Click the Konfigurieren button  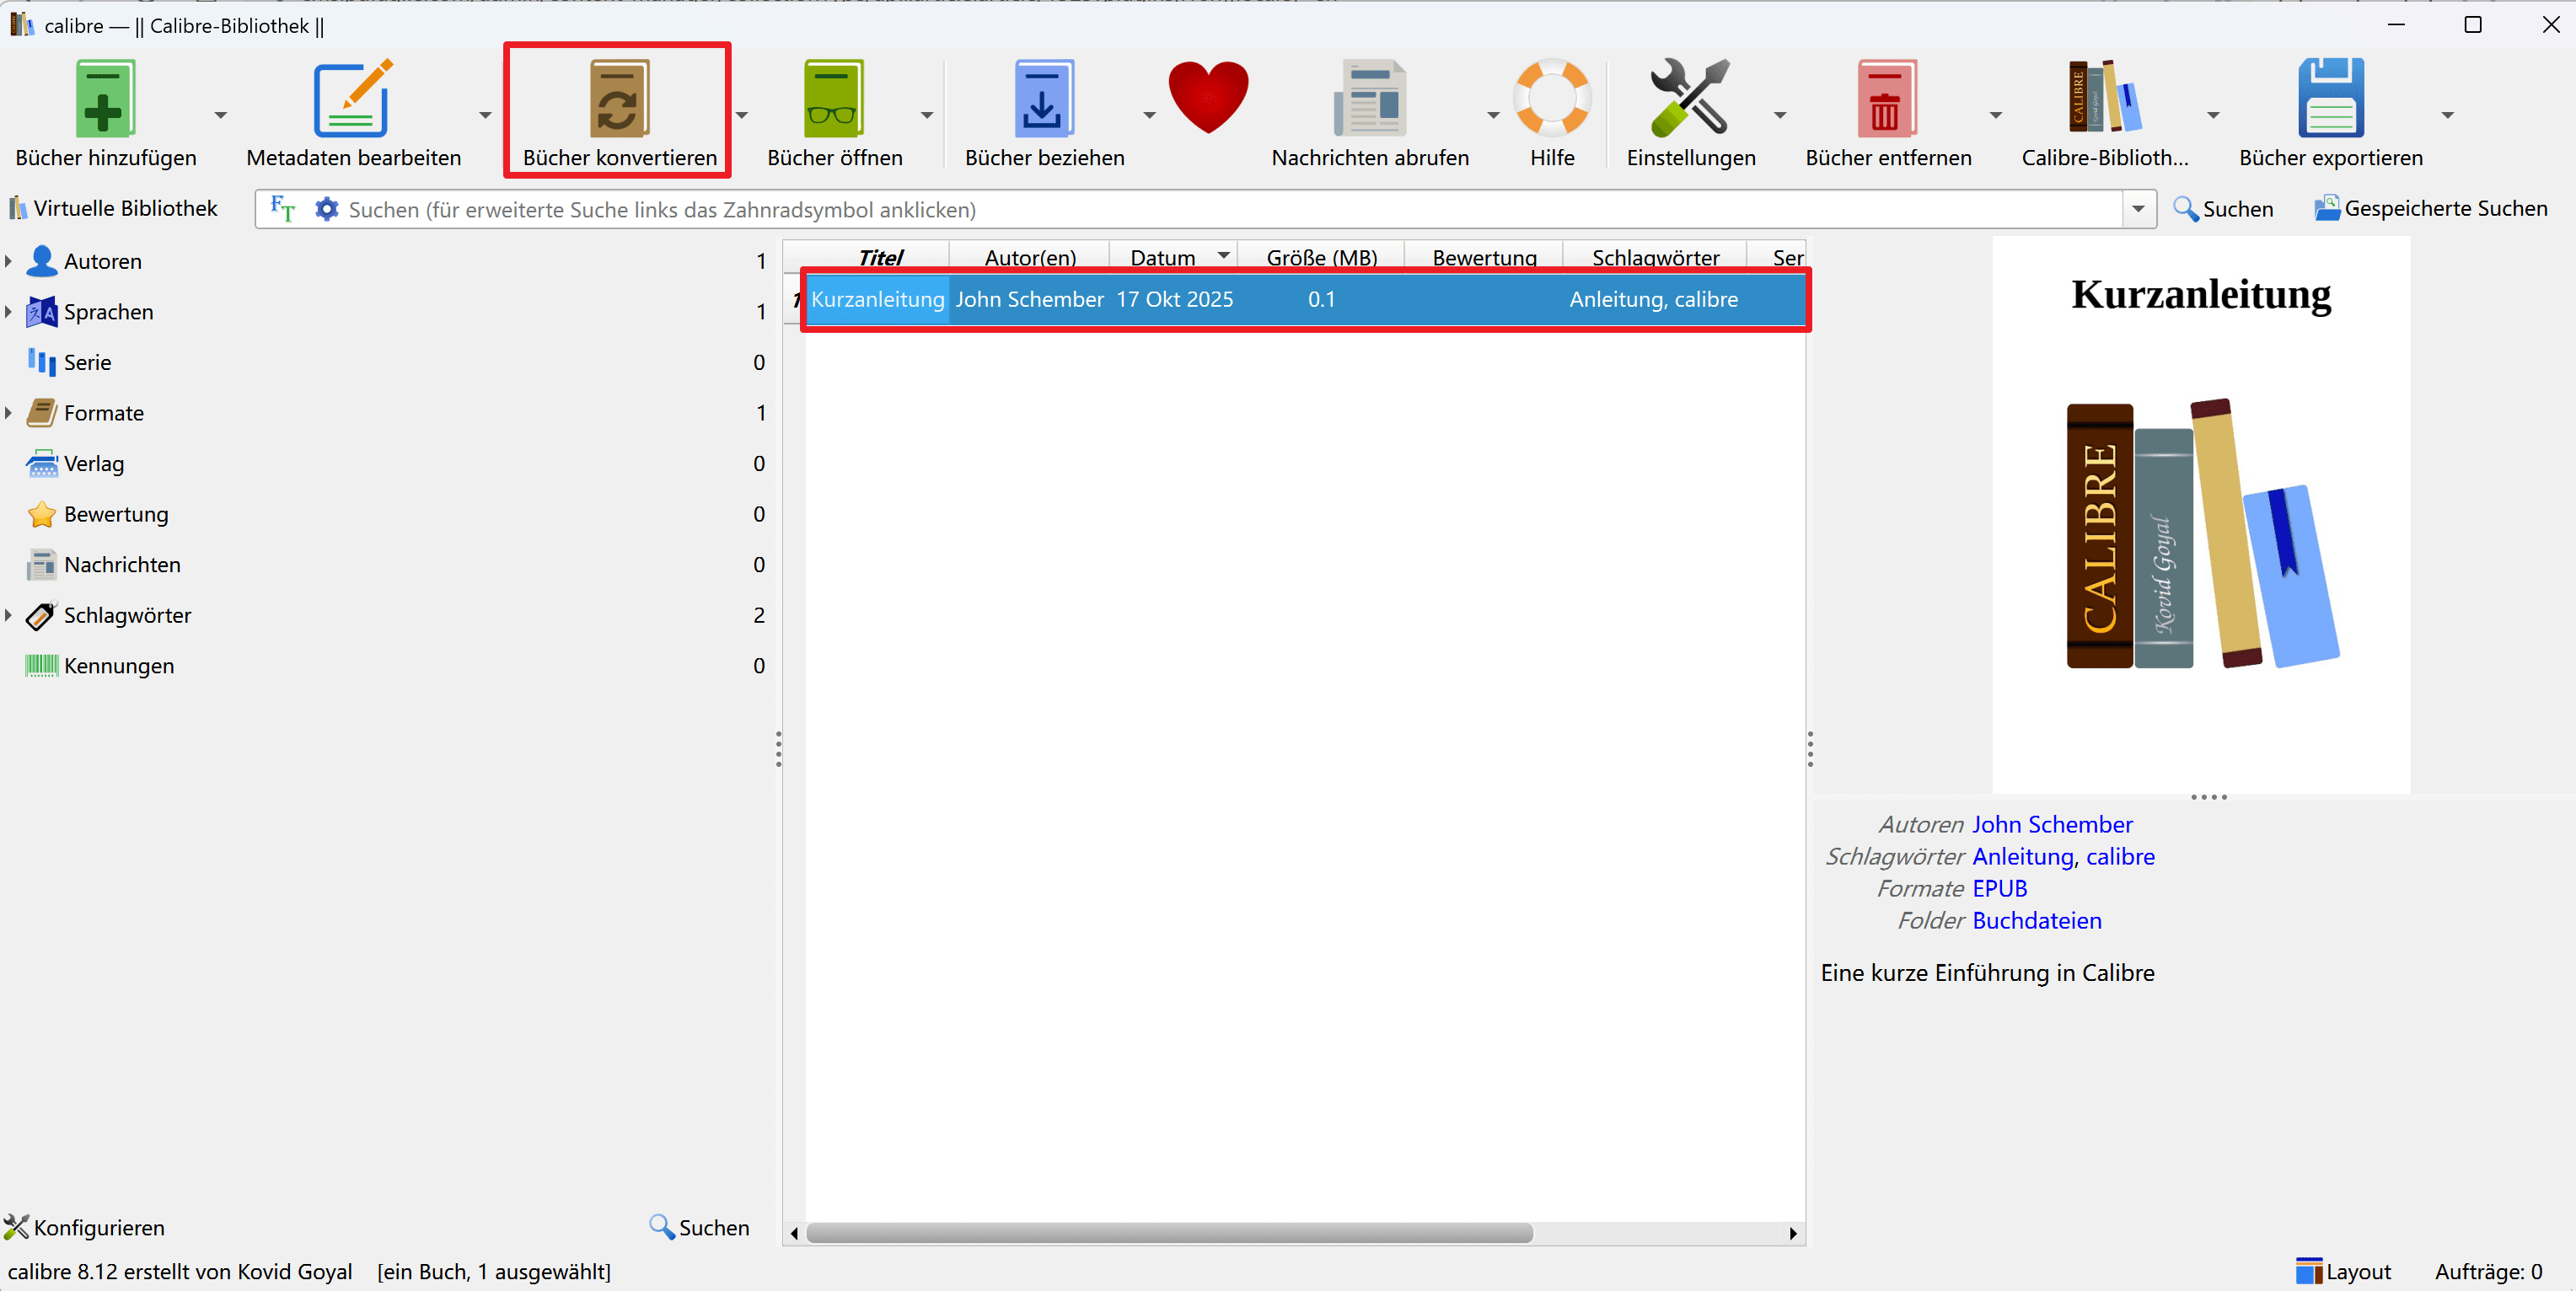85,1227
